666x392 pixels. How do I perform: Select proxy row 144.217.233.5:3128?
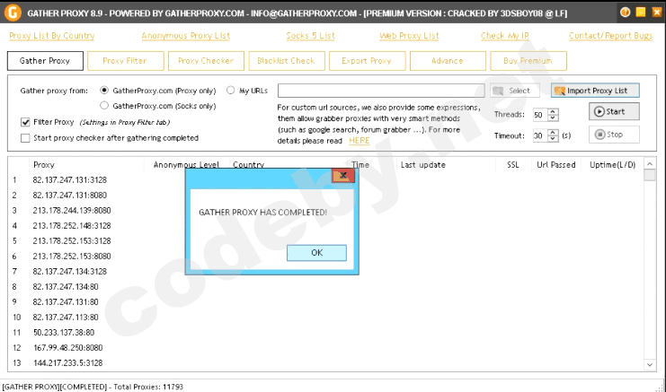tap(68, 363)
